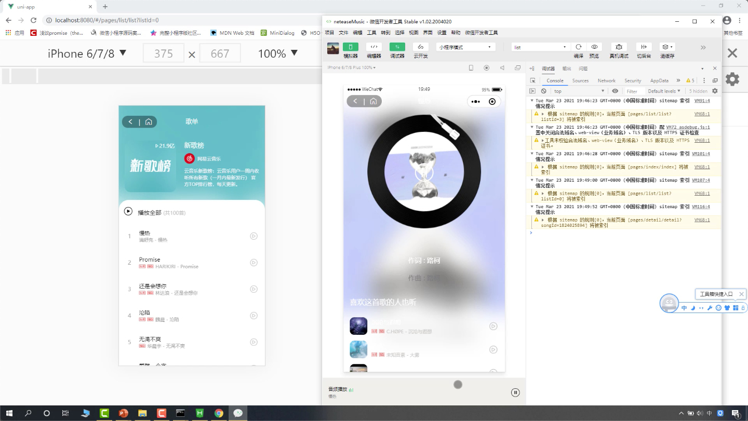748x421 pixels.
Task: Open the VM72 asdebug.js:1 source link
Action: tap(688, 127)
